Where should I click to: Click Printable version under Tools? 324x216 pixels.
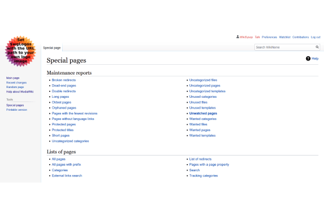16,110
